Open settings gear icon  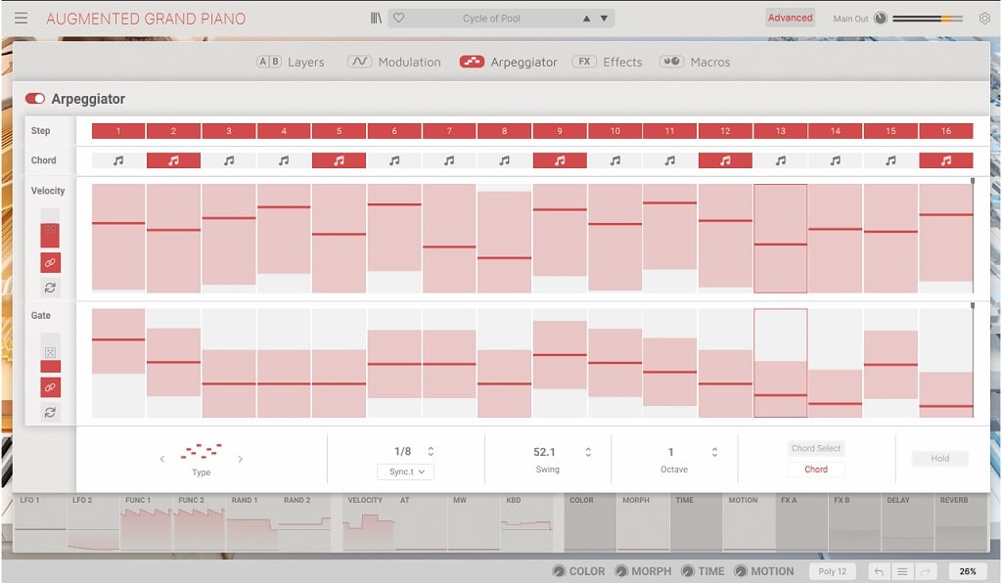(x=984, y=19)
